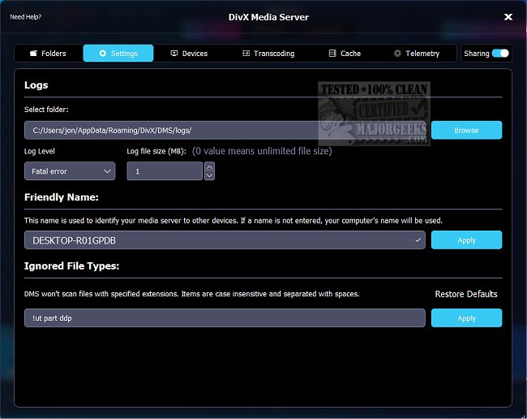Select the Settings tab
The width and height of the screenshot is (527, 419).
(x=118, y=53)
